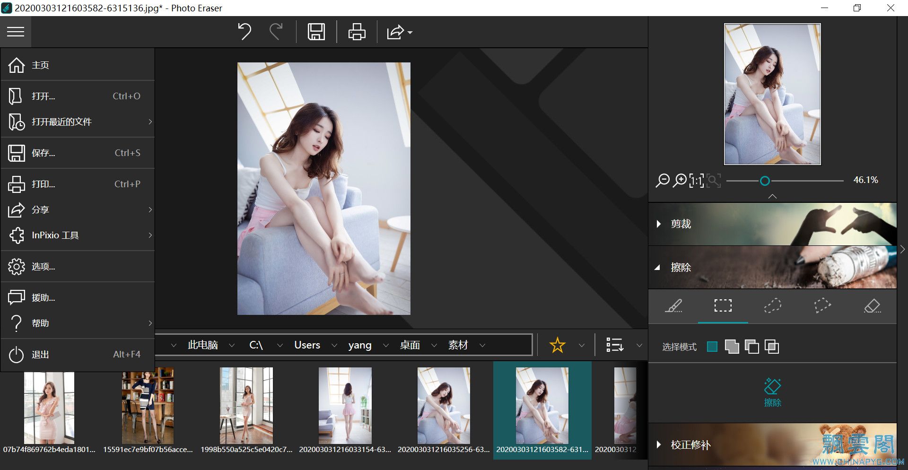Print using the toolbar printer icon

(357, 32)
